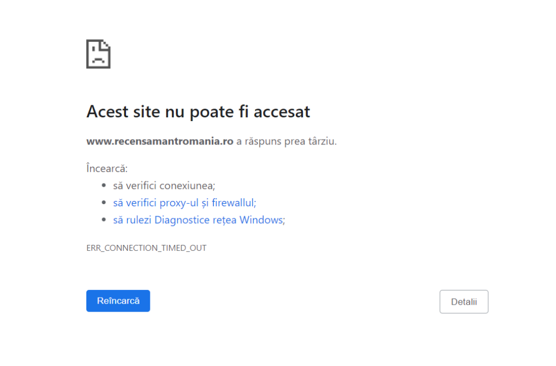Click the www.recensamantromania.ro domain text
556x366 pixels.
click(160, 141)
